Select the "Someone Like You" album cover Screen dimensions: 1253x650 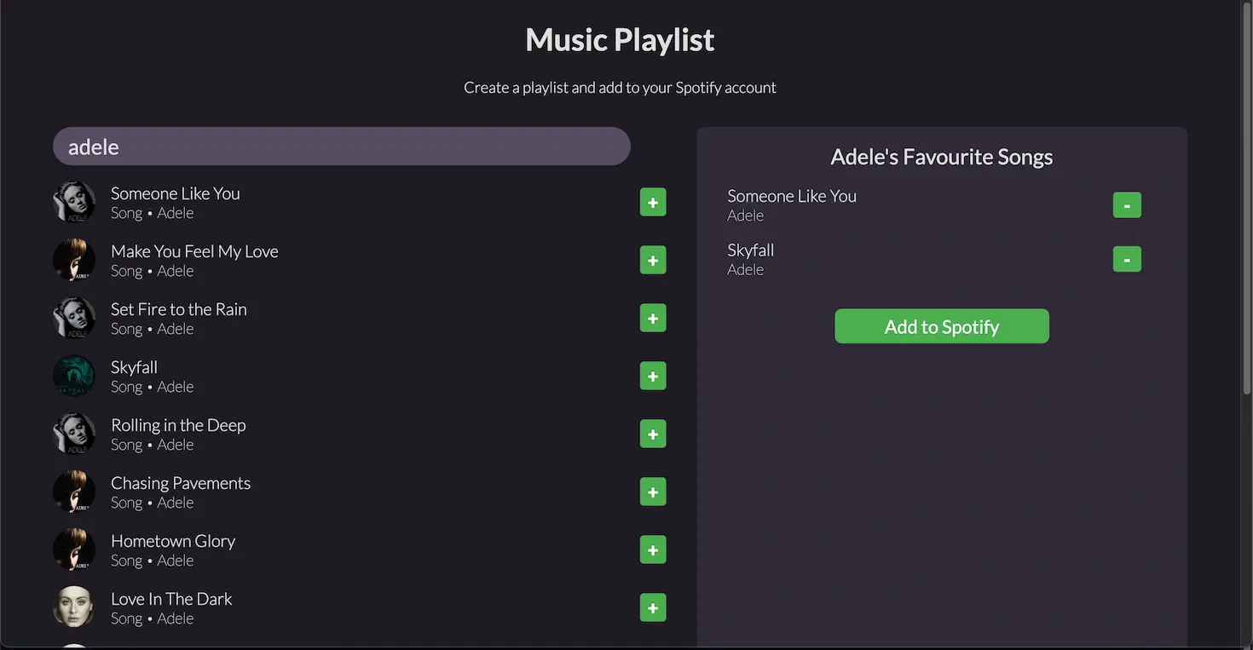(x=74, y=202)
